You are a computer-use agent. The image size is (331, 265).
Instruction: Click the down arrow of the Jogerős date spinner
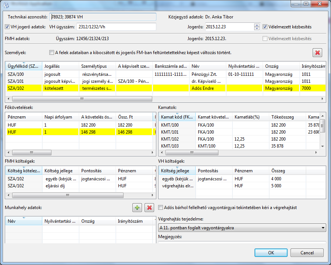click(257, 29)
